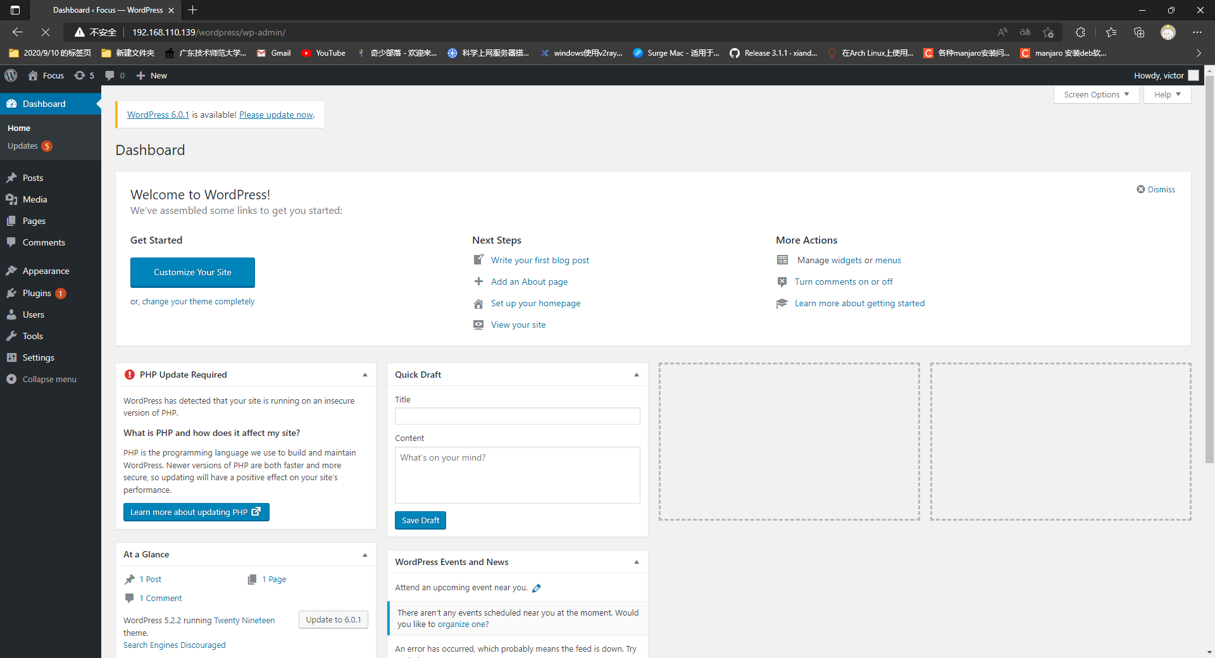1215x658 pixels.
Task: Click the Update to 6.0.1 button
Action: coord(333,619)
